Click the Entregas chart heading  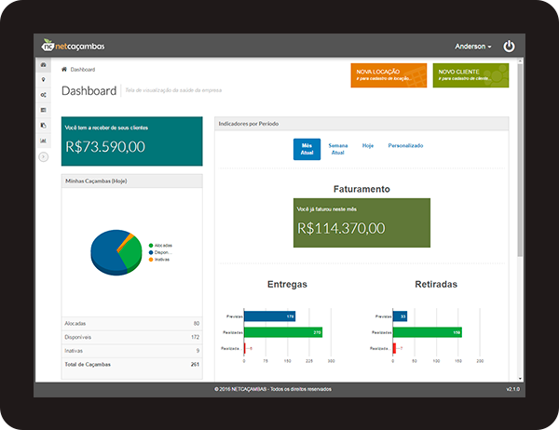coord(287,284)
